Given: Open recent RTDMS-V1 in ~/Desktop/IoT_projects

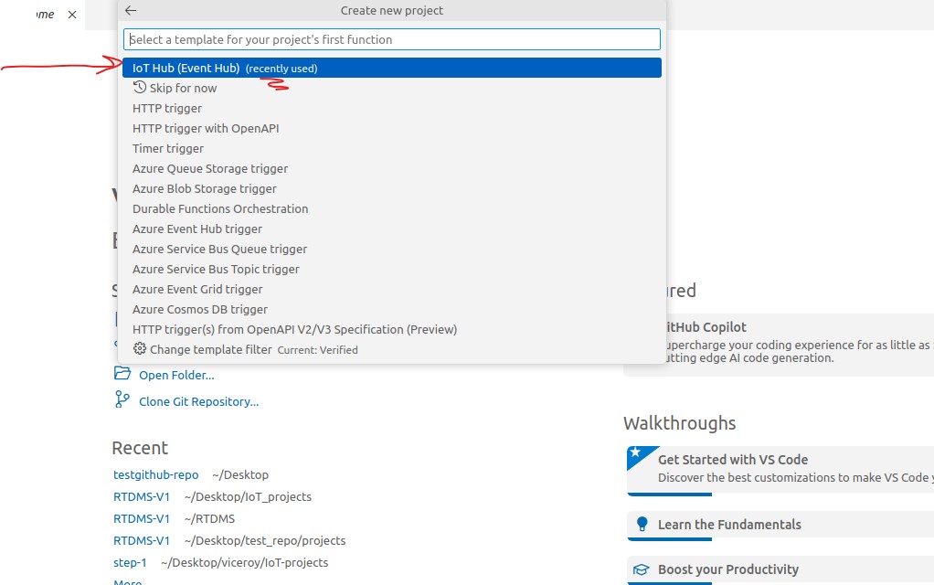Looking at the screenshot, I should 142,497.
